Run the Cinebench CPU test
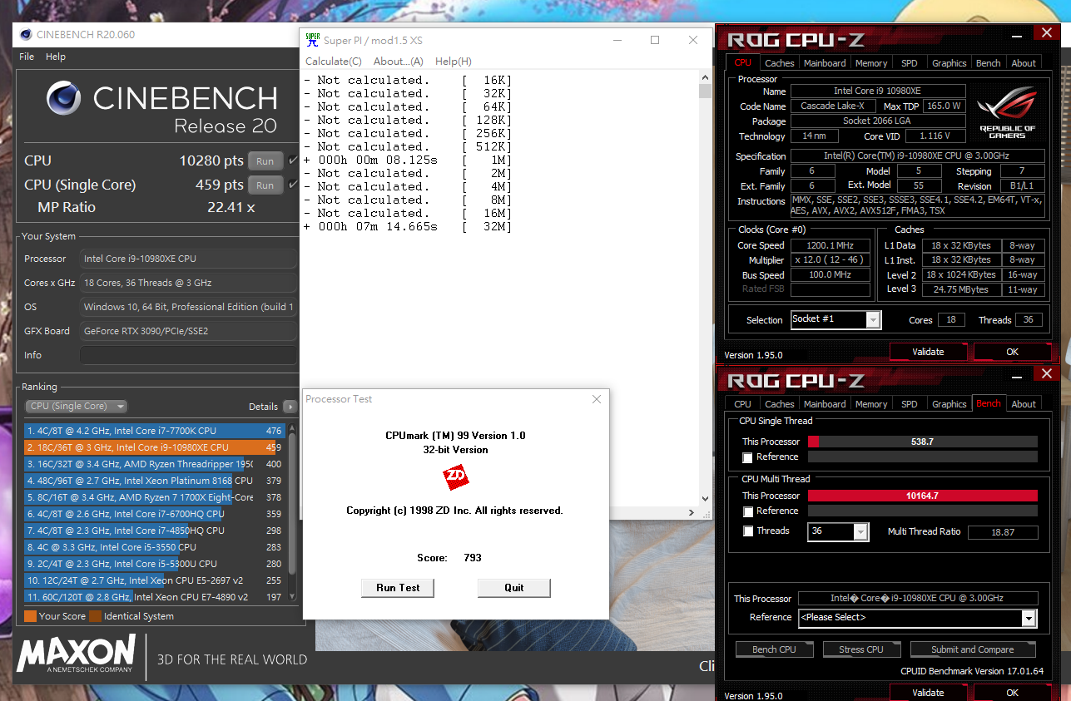1071x701 pixels. (x=265, y=161)
